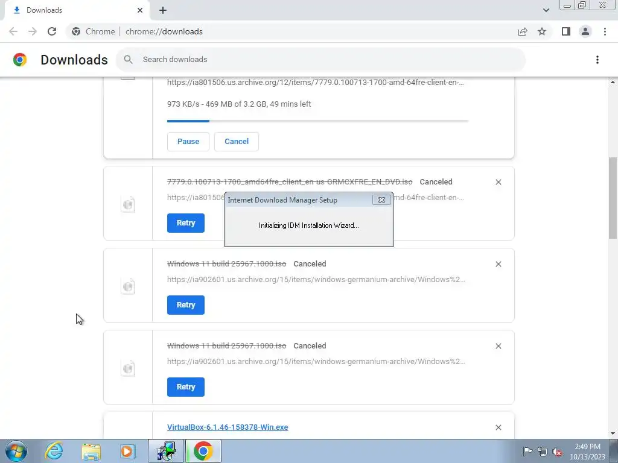Go back using the back arrow

click(13, 31)
